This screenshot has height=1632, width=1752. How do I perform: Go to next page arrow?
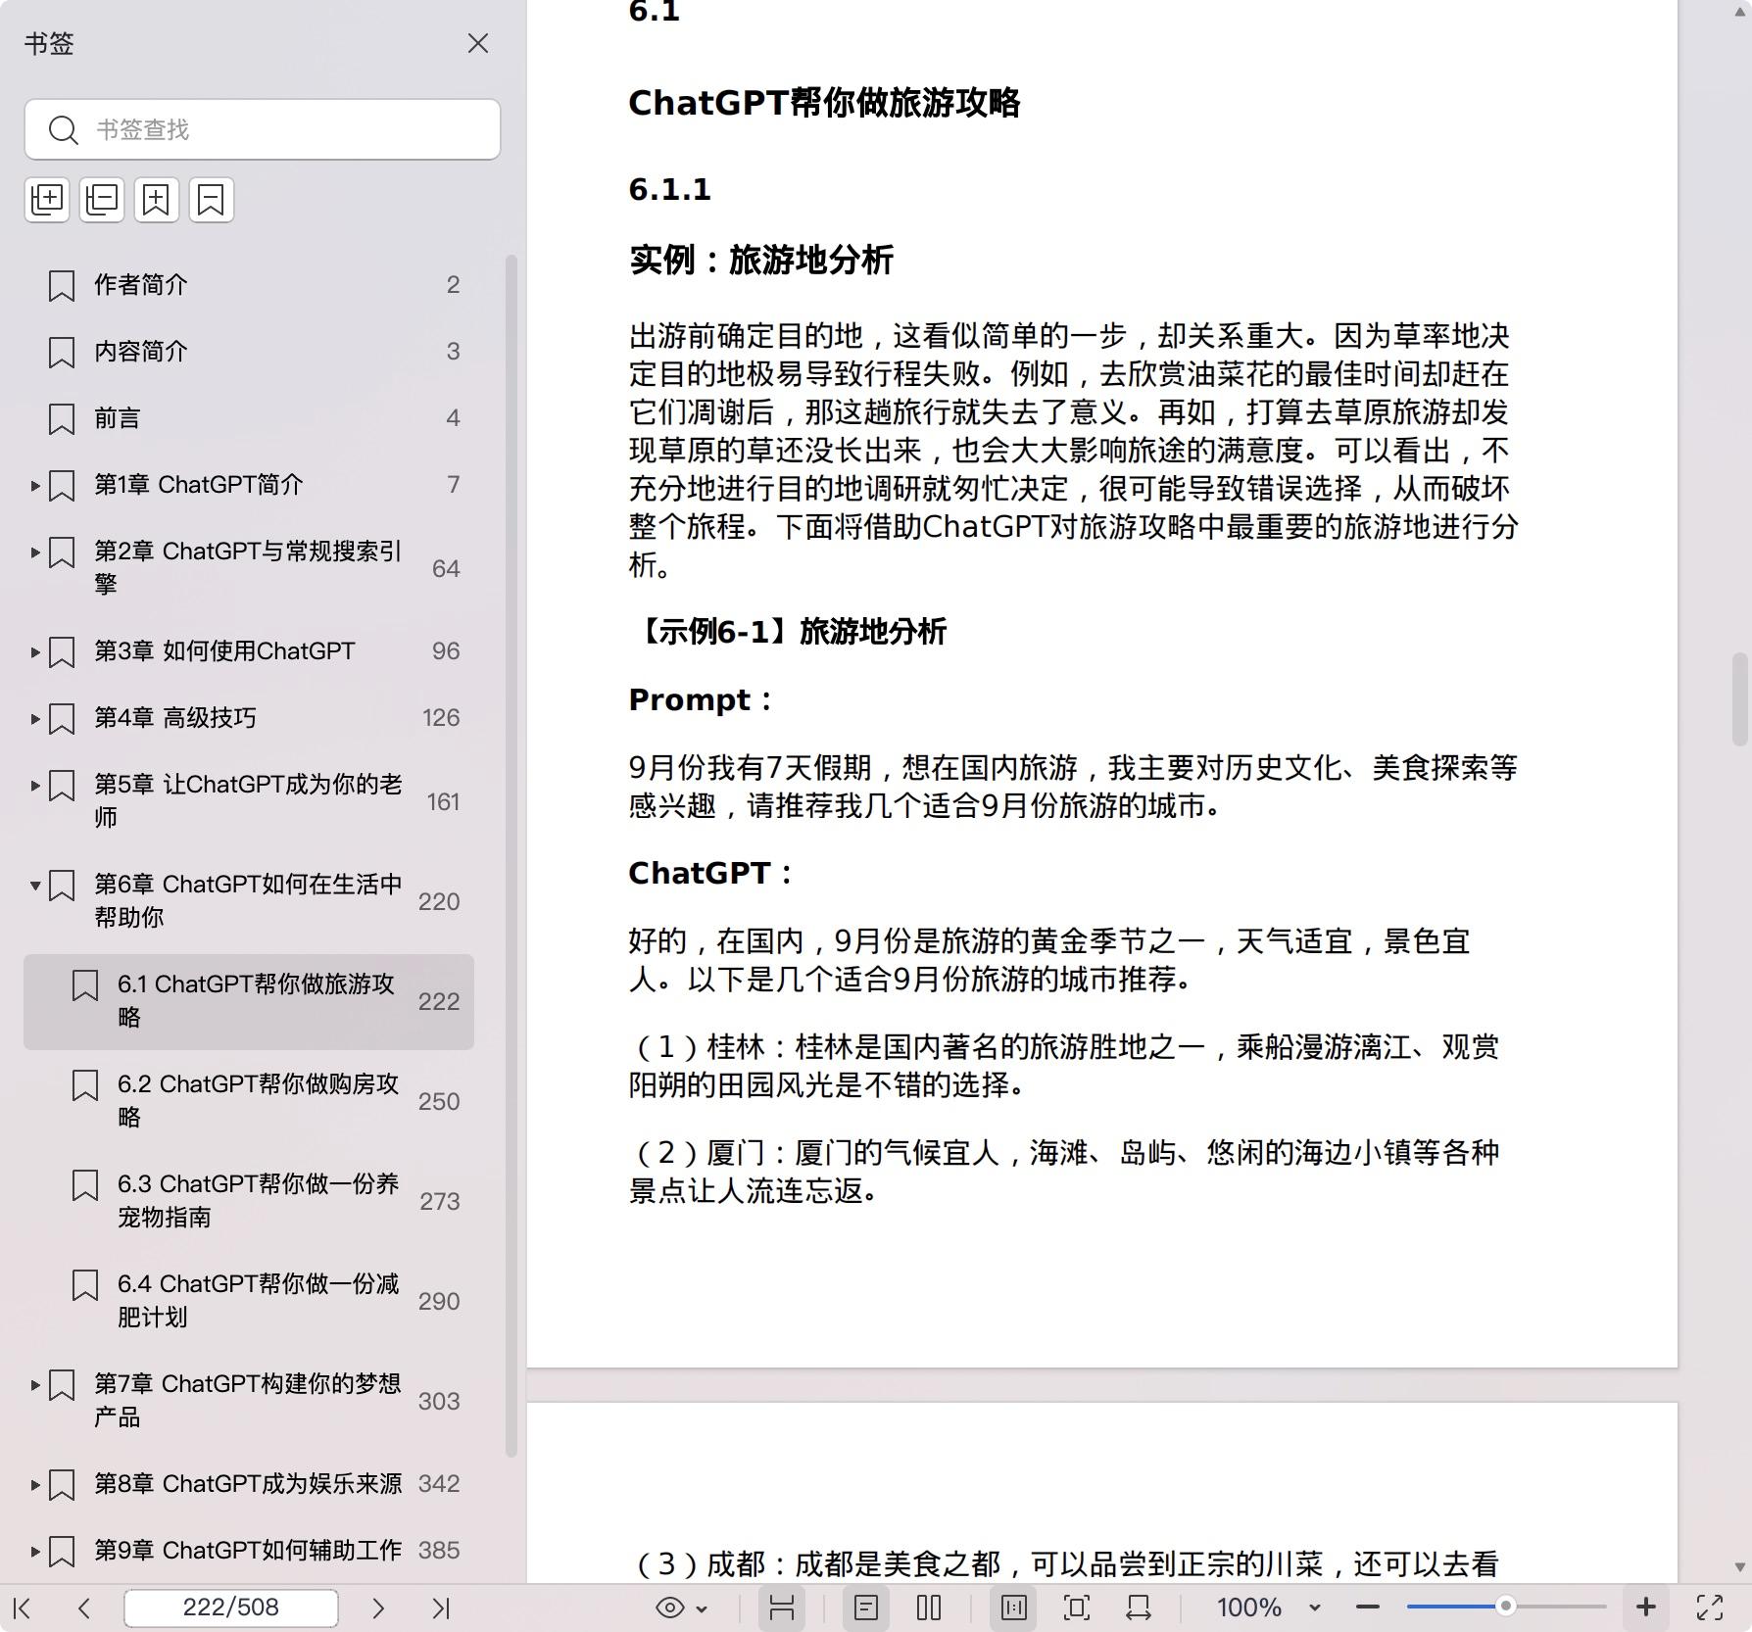click(x=378, y=1608)
